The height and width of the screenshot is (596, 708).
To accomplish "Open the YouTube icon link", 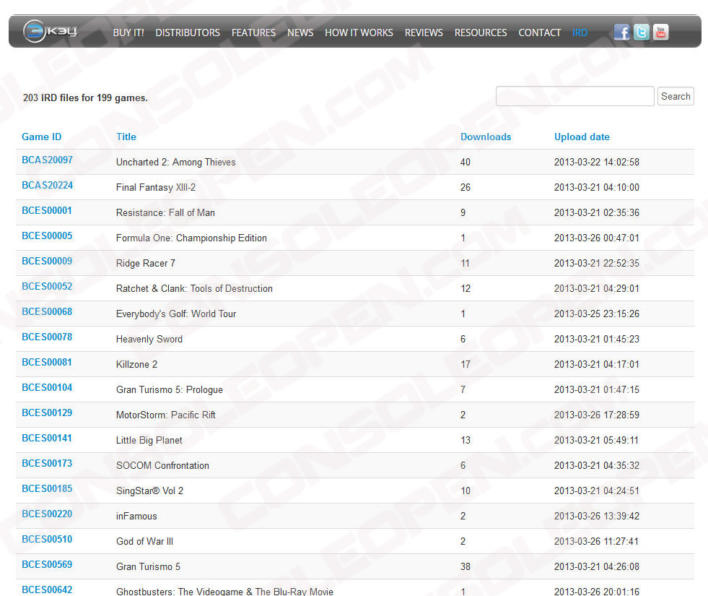I will click(x=660, y=32).
